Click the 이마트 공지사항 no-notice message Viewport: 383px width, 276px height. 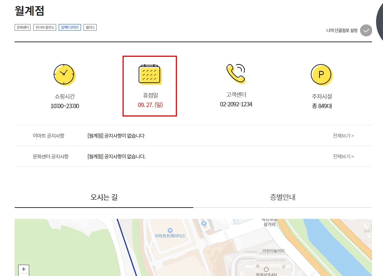coord(116,135)
